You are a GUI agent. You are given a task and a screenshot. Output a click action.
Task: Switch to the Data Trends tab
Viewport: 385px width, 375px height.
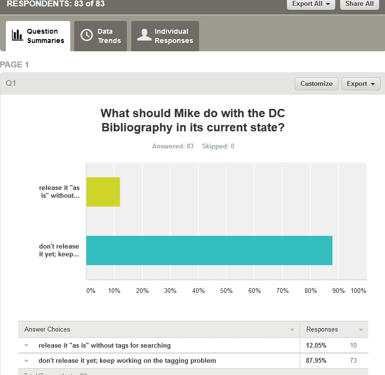pyautogui.click(x=101, y=36)
